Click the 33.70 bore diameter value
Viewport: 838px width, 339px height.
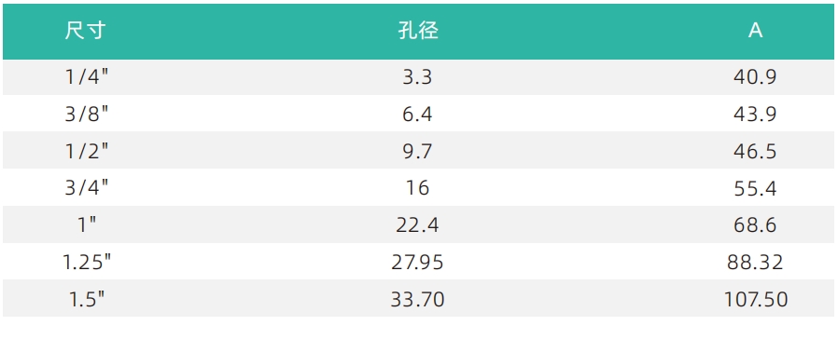(x=417, y=300)
